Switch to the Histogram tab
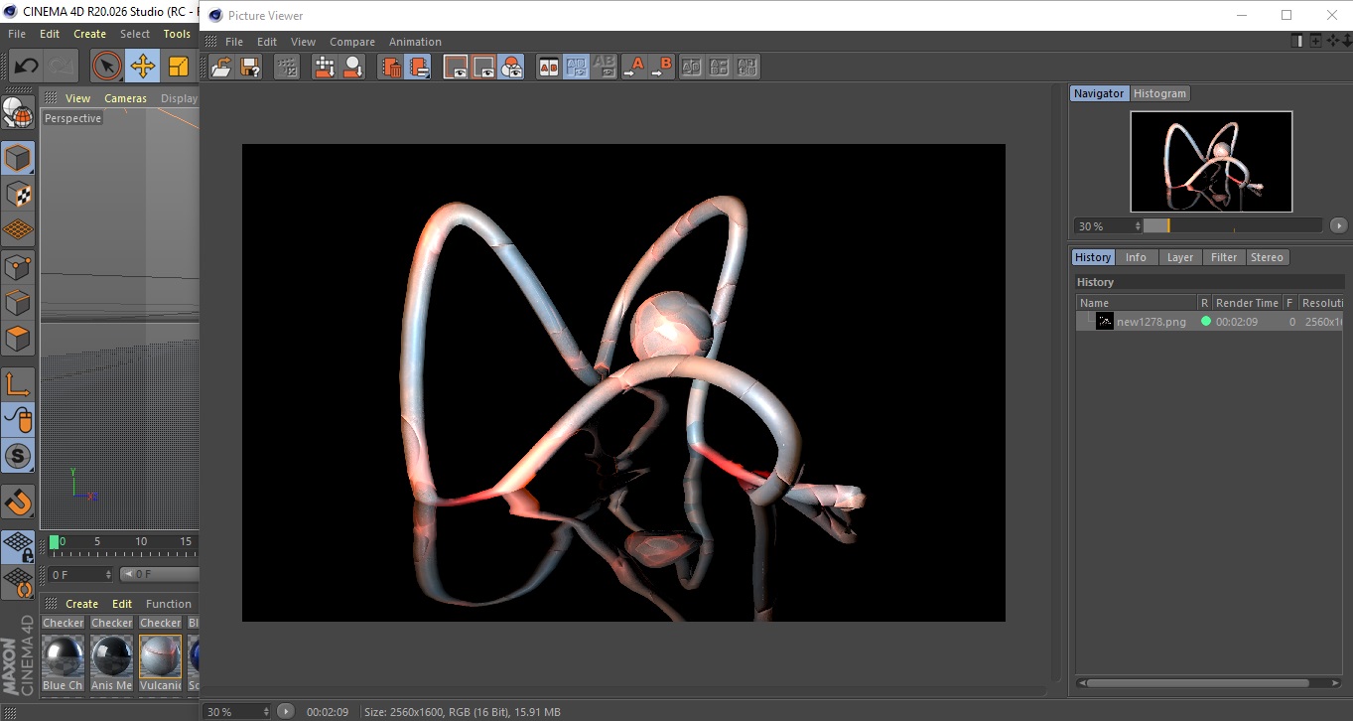 [x=1159, y=93]
